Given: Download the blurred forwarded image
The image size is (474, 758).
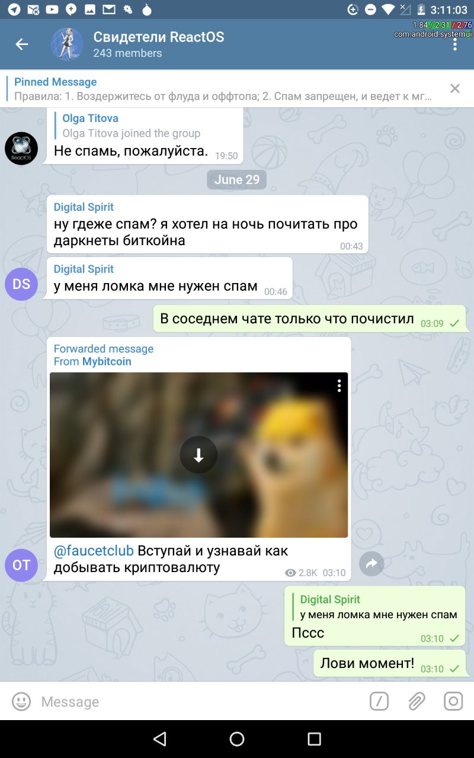Looking at the screenshot, I should (x=198, y=455).
